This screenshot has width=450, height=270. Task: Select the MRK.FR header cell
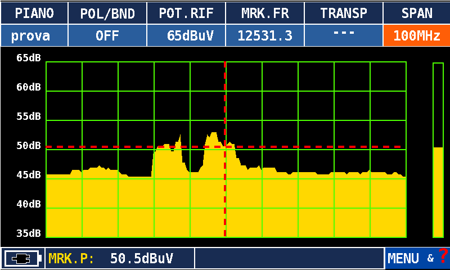pos(265,13)
